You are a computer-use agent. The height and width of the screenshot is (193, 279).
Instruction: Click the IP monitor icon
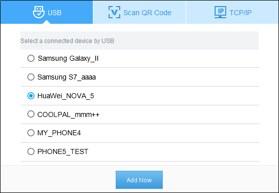(x=220, y=12)
